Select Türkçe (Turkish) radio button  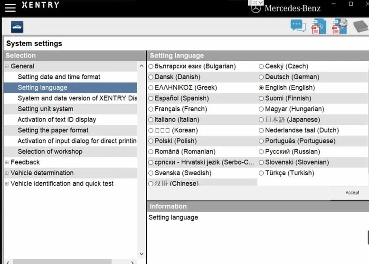tap(261, 173)
